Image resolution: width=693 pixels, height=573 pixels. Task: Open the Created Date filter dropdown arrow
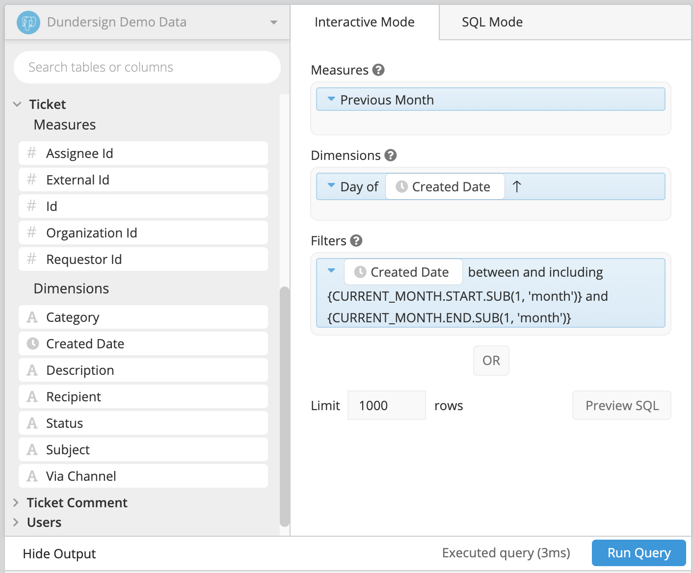coord(331,270)
